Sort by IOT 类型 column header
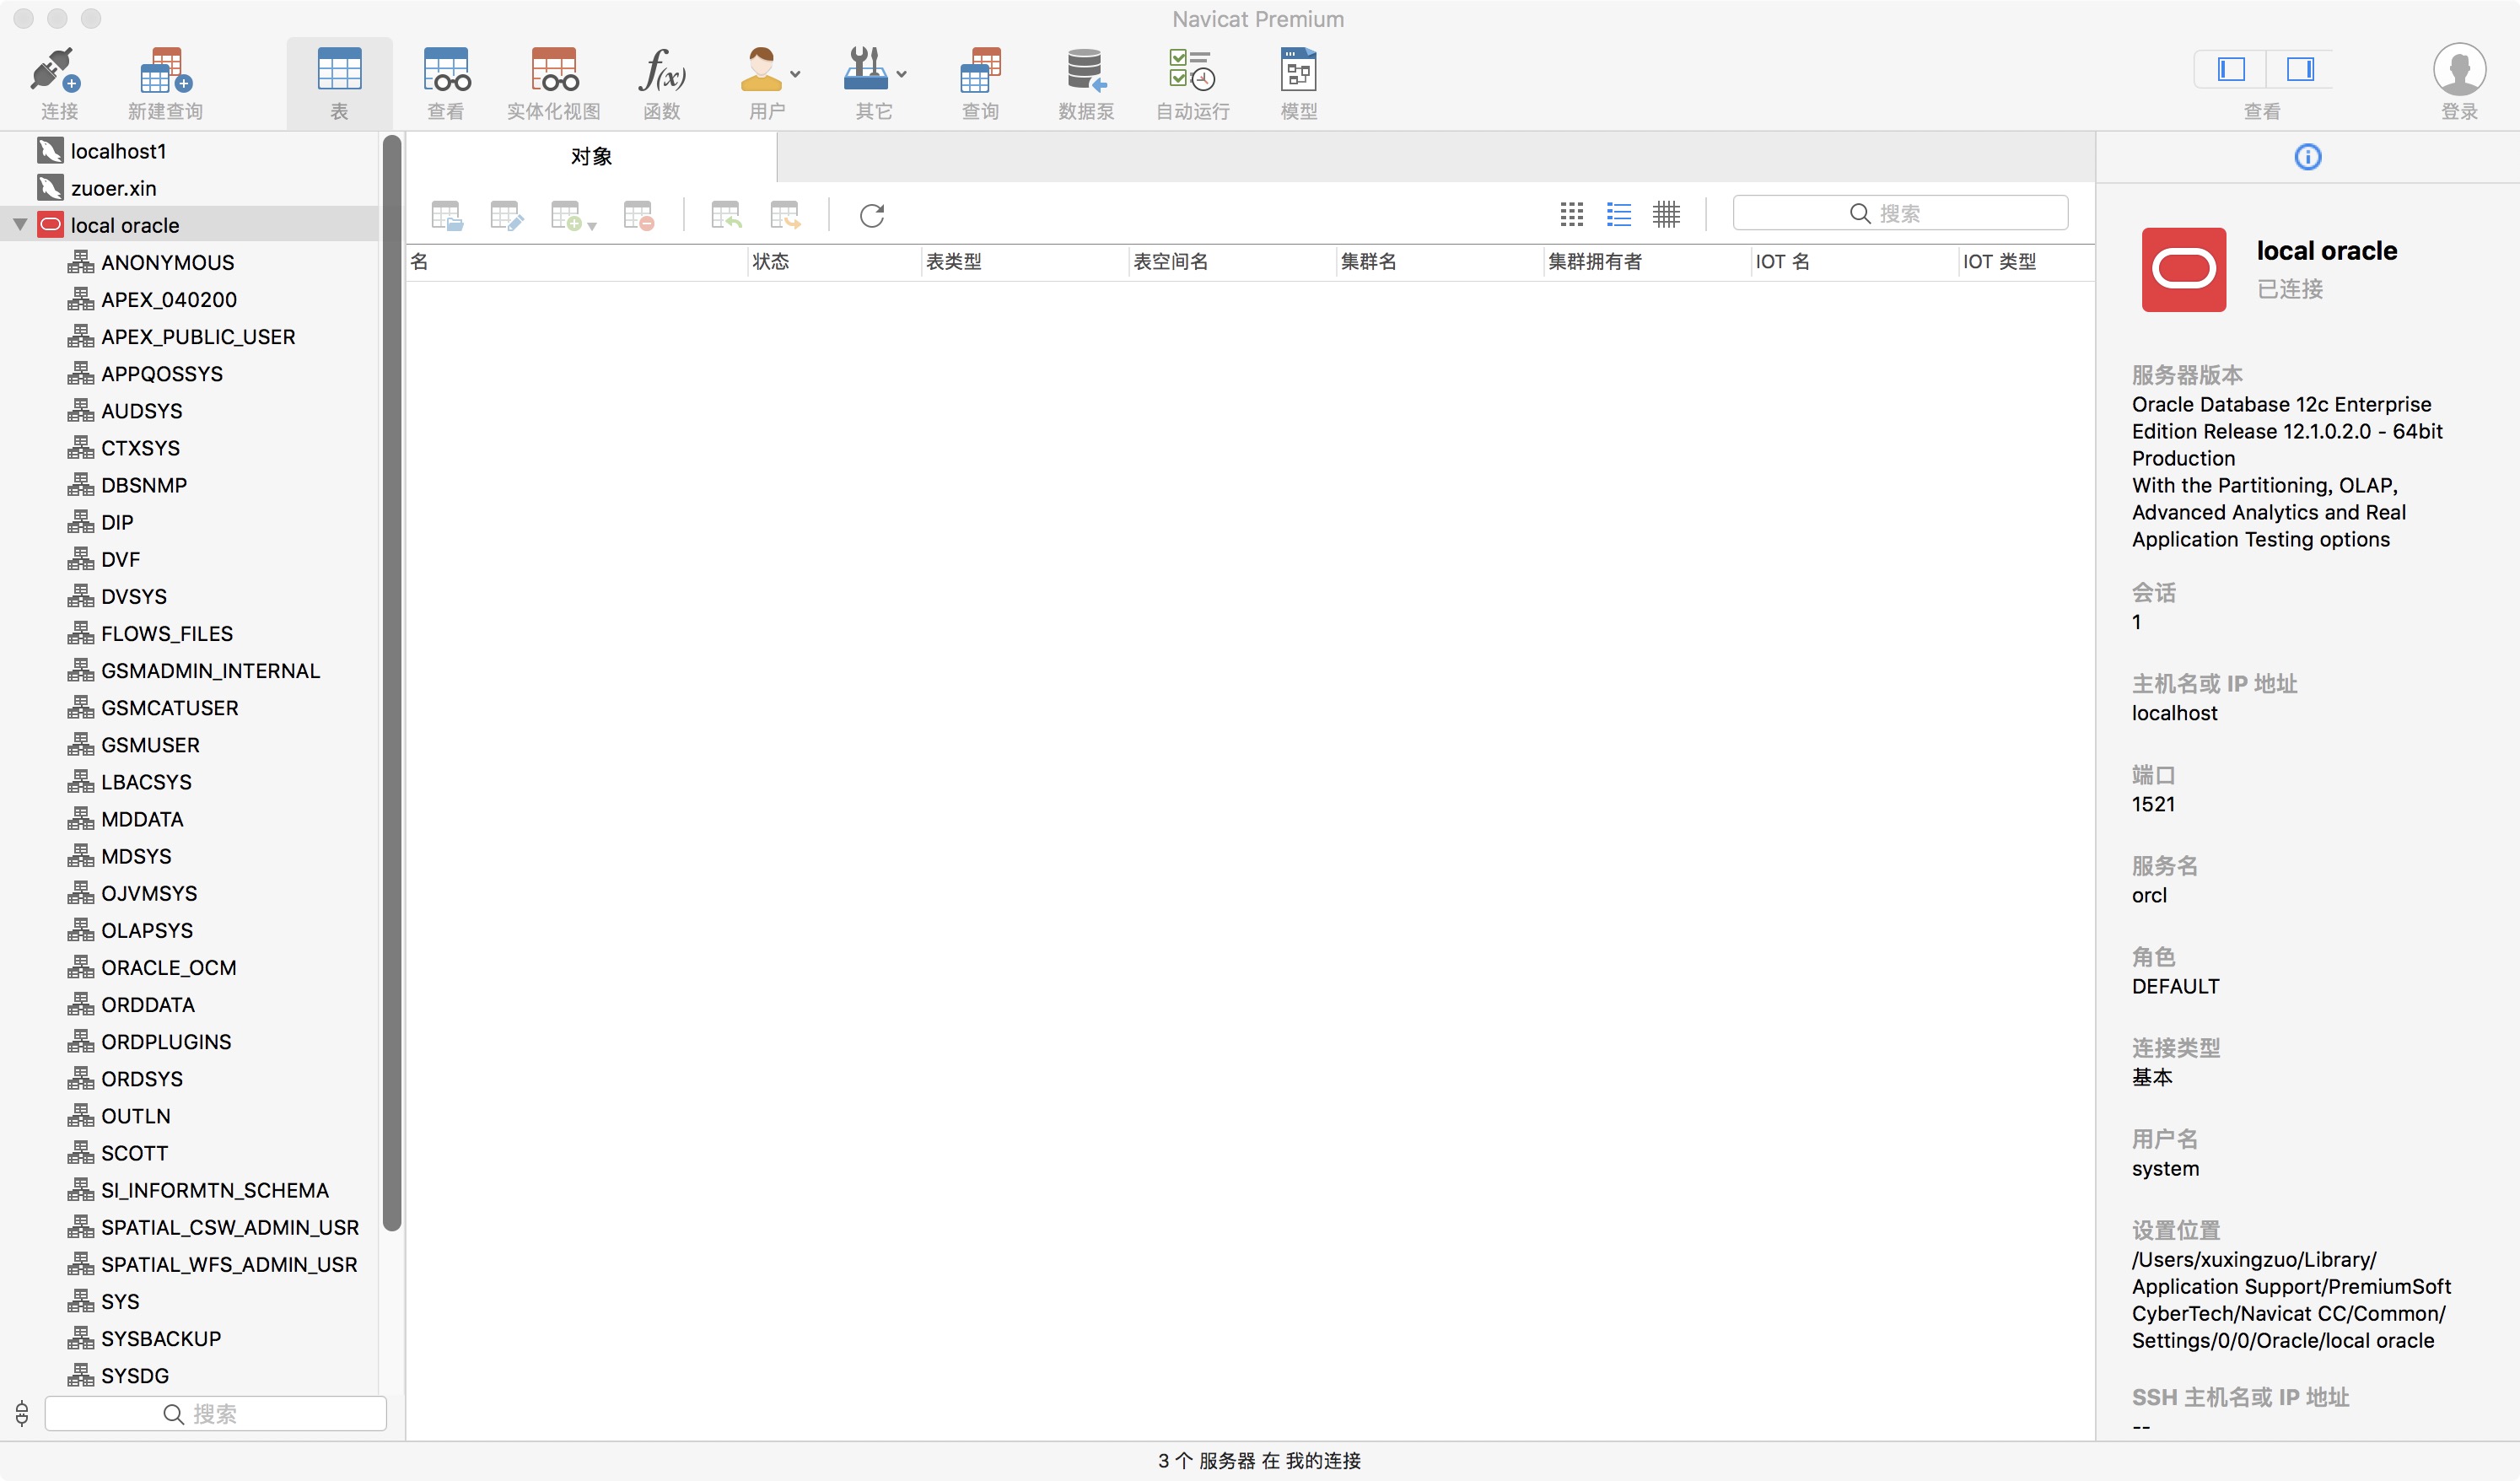This screenshot has height=1481, width=2520. click(2025, 262)
